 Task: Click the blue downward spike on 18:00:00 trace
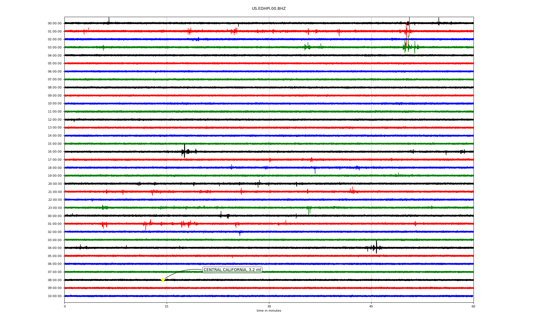tap(315, 171)
